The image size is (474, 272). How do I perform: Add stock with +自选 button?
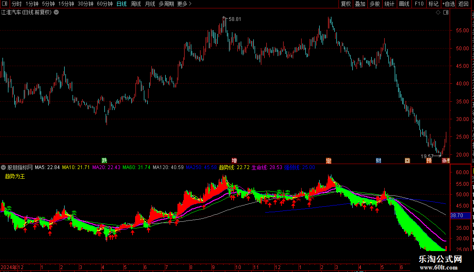click(448, 4)
